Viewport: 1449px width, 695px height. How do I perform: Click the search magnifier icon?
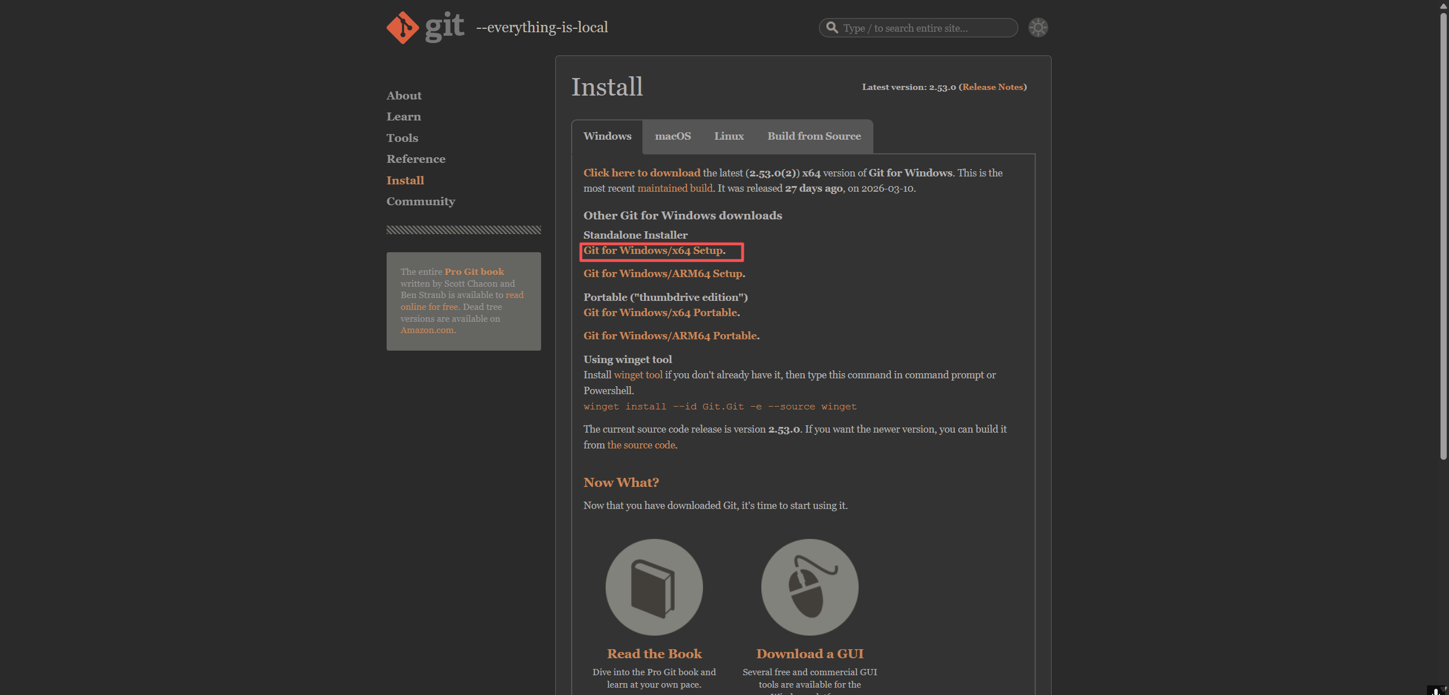click(831, 28)
